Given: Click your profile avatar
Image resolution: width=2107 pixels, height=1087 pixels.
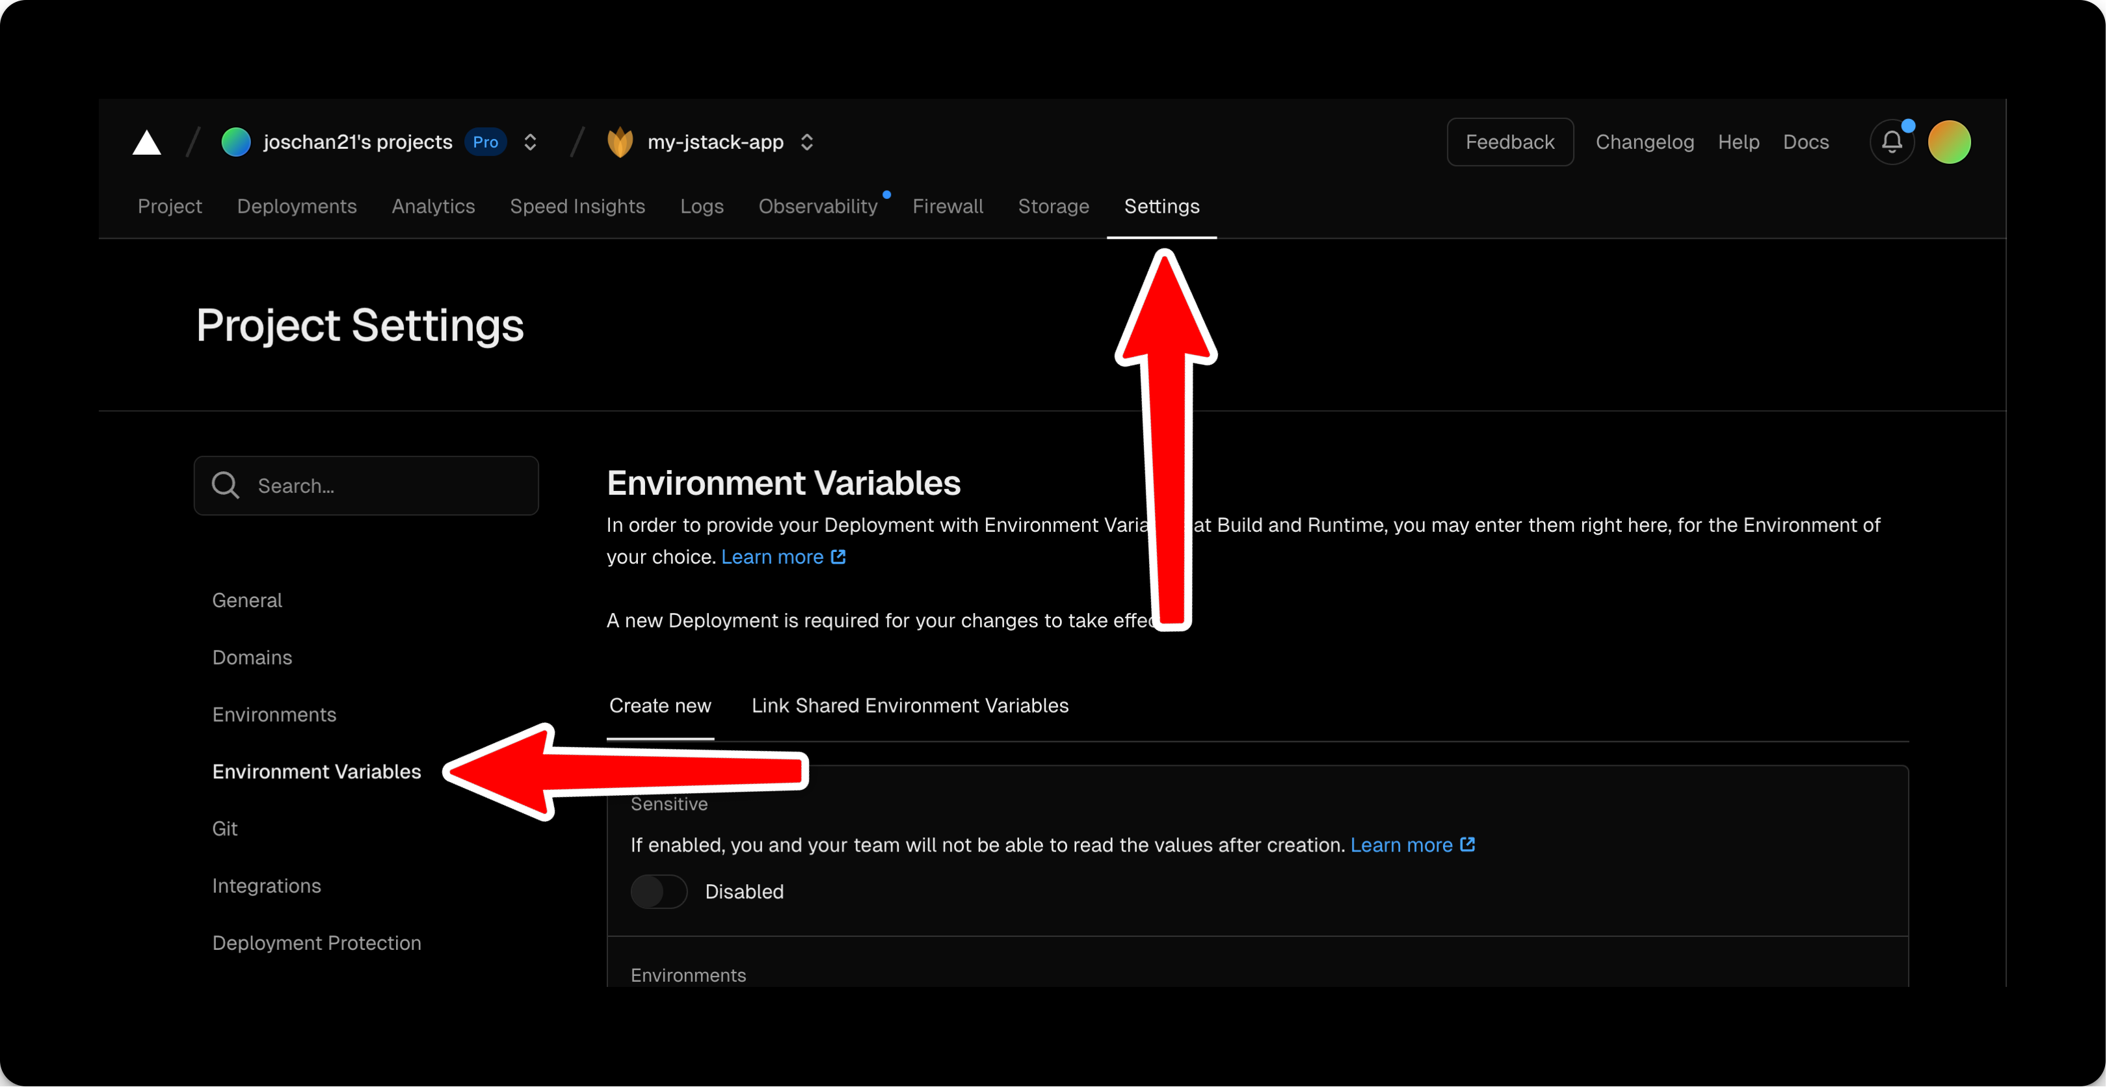Looking at the screenshot, I should tap(1949, 142).
